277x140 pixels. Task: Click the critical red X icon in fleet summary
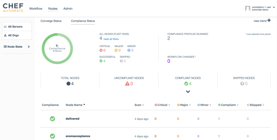(101, 50)
